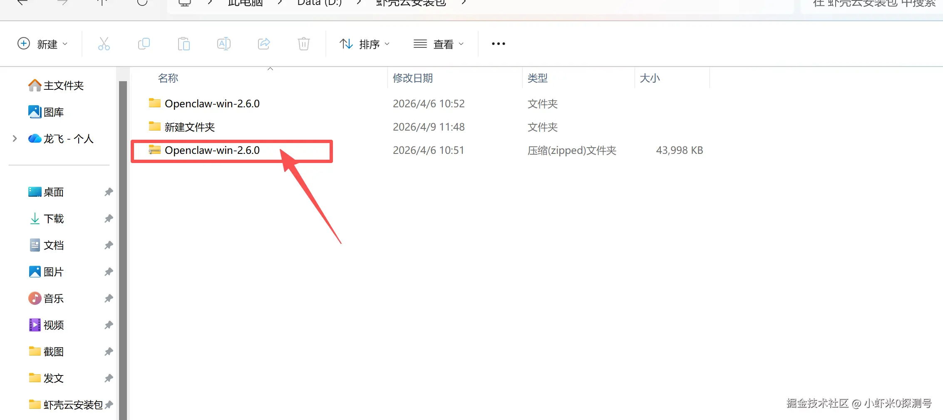Select the Openclaw-win-2.6.0 zipped file
Screen dimensions: 943x420
(x=212, y=150)
